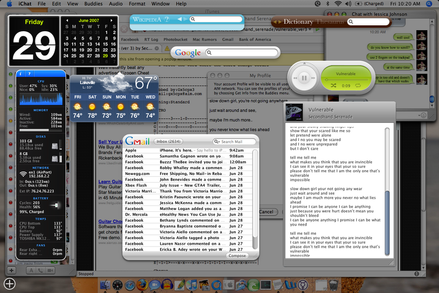Click Google widget search field
Screen dimensions: 439x293
241,53
